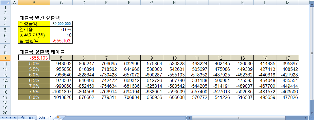Select active cell B10 showing -555,103

click(34, 58)
